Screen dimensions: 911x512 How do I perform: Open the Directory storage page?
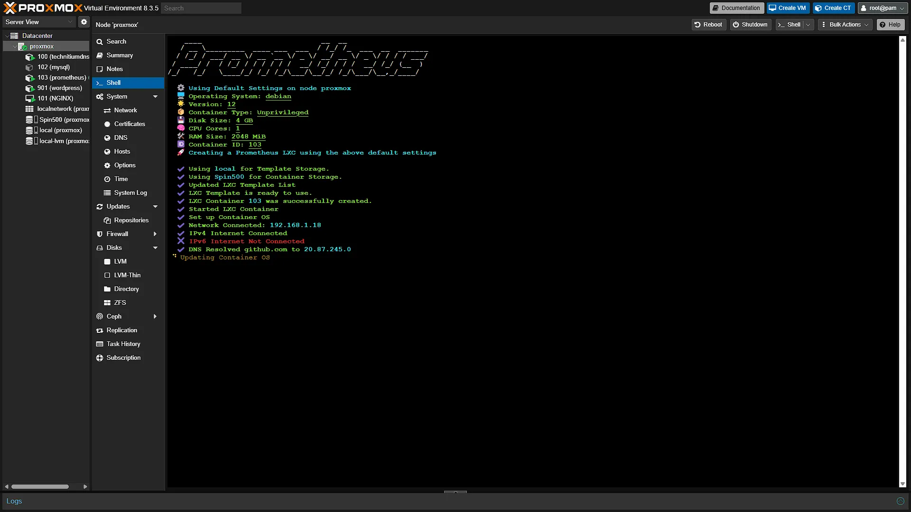128,289
